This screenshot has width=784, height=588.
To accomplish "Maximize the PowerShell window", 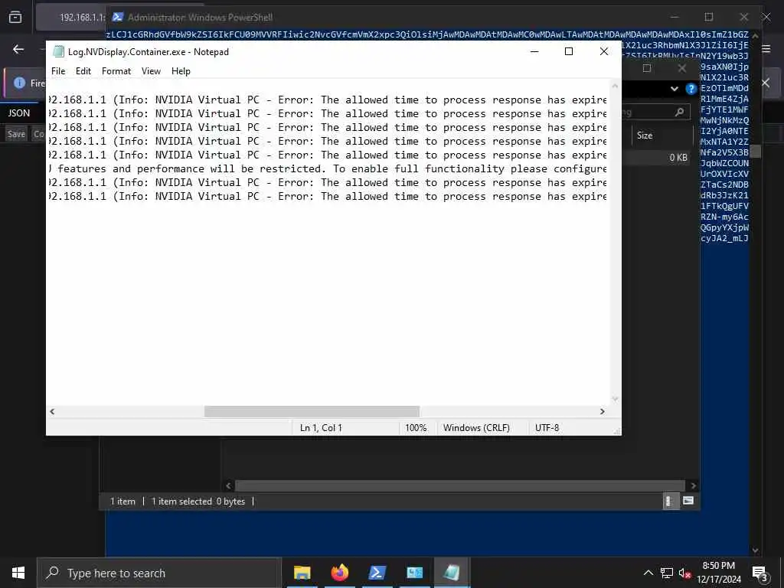I will (x=709, y=17).
